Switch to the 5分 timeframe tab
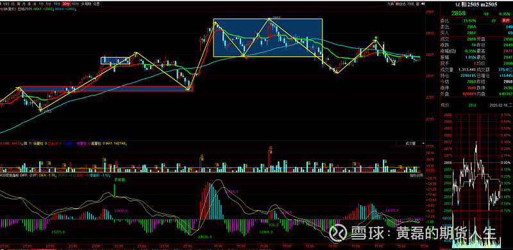This screenshot has height=250, width=513. pyautogui.click(x=48, y=4)
